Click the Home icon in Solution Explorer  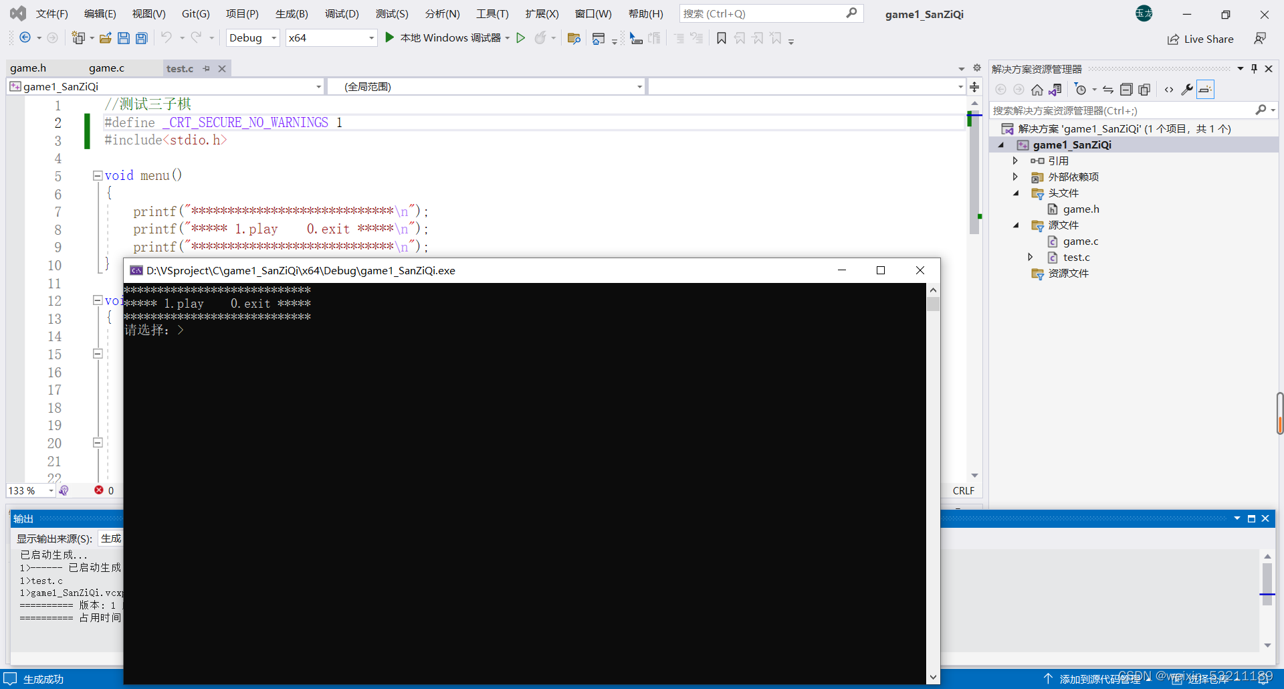[1037, 90]
